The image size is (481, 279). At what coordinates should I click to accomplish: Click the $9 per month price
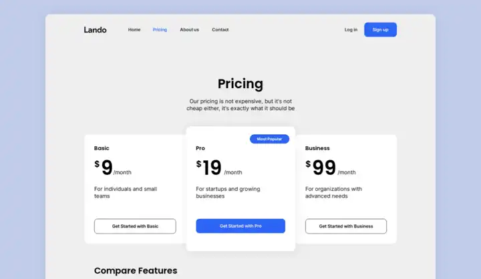tap(112, 168)
